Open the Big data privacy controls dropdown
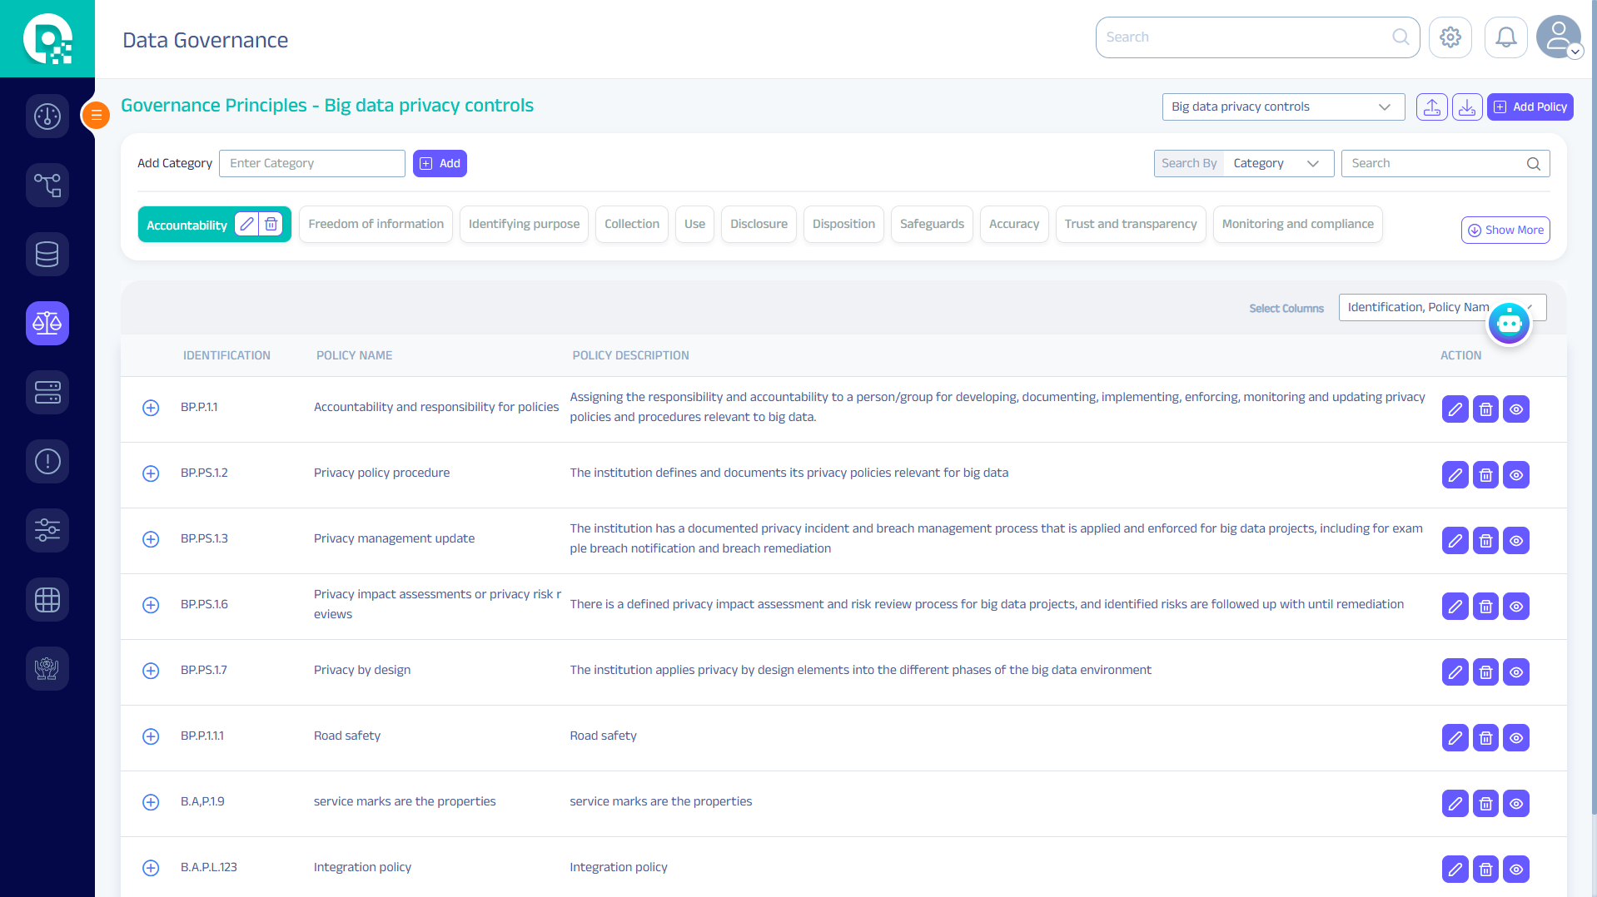1597x897 pixels. pyautogui.click(x=1282, y=107)
